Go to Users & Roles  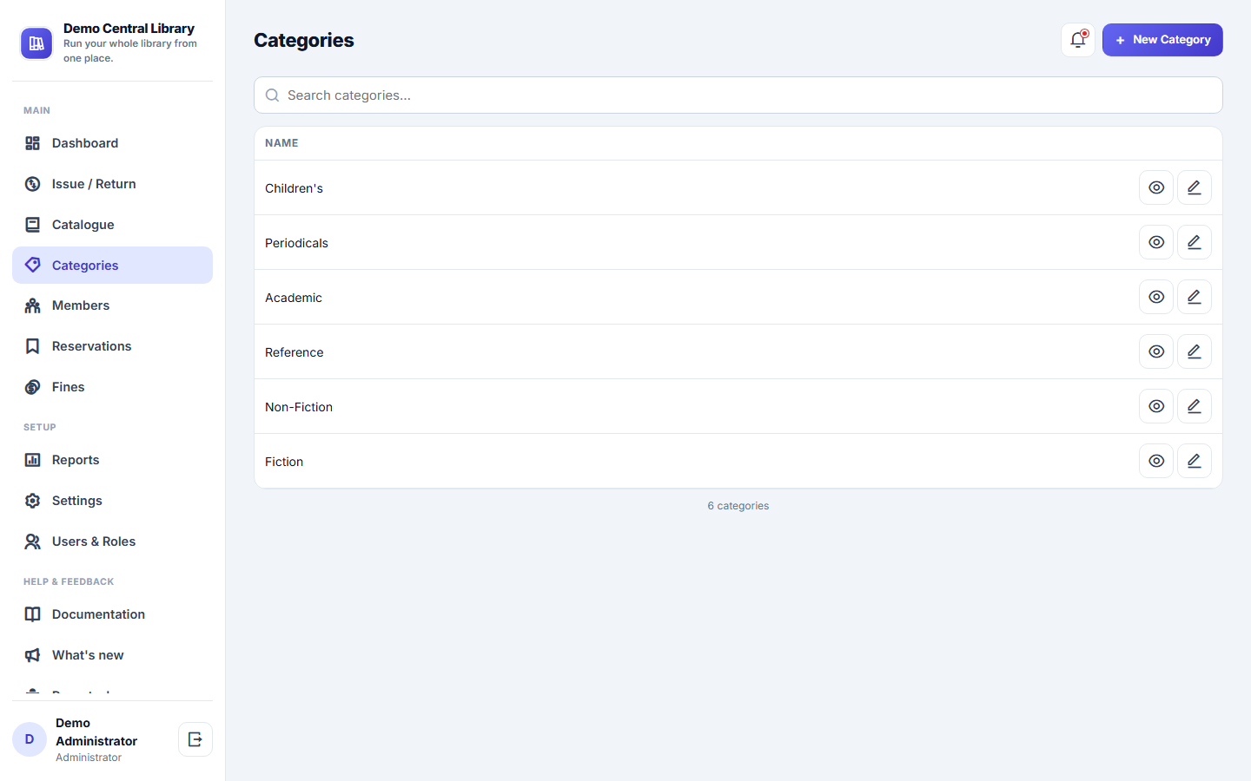click(112, 541)
